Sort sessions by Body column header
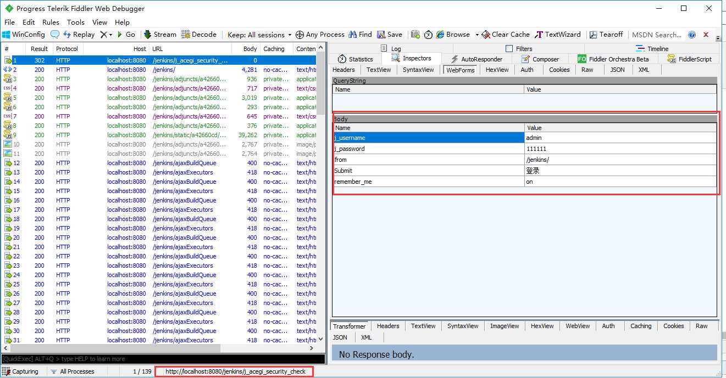 246,49
